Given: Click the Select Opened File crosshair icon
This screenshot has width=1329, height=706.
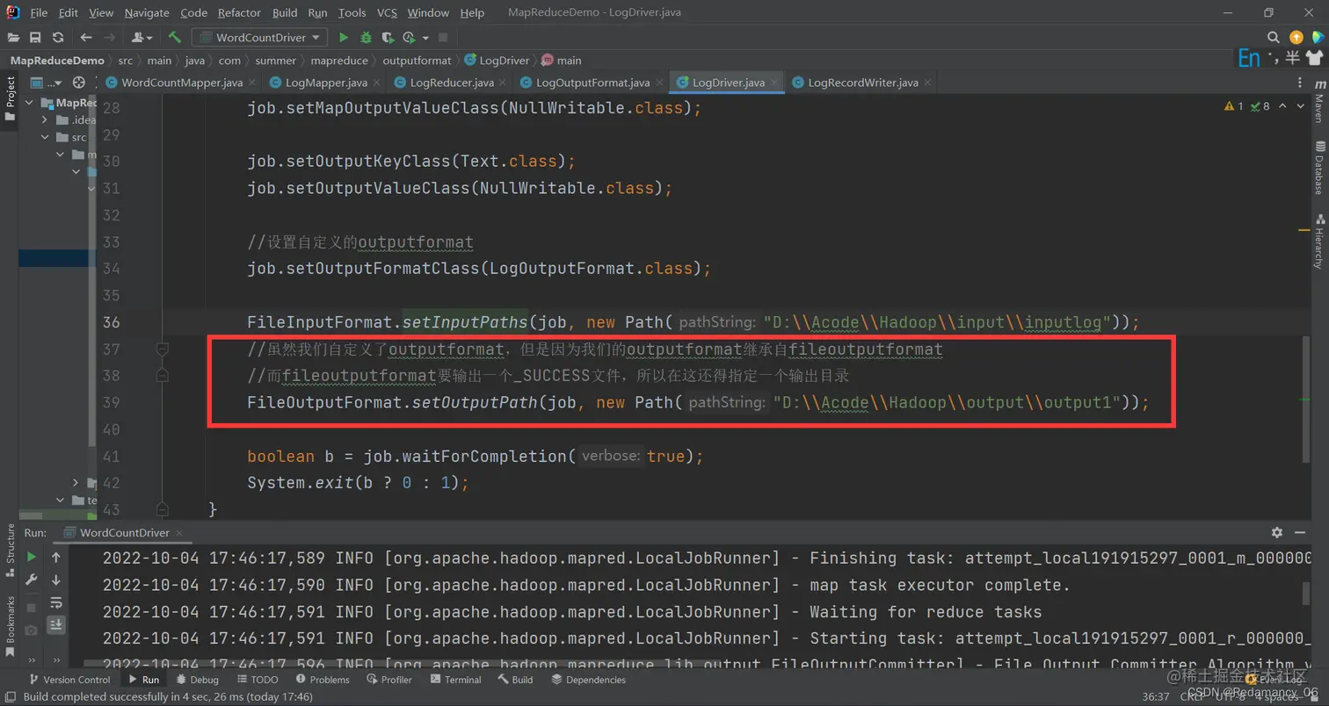Looking at the screenshot, I should pos(78,83).
